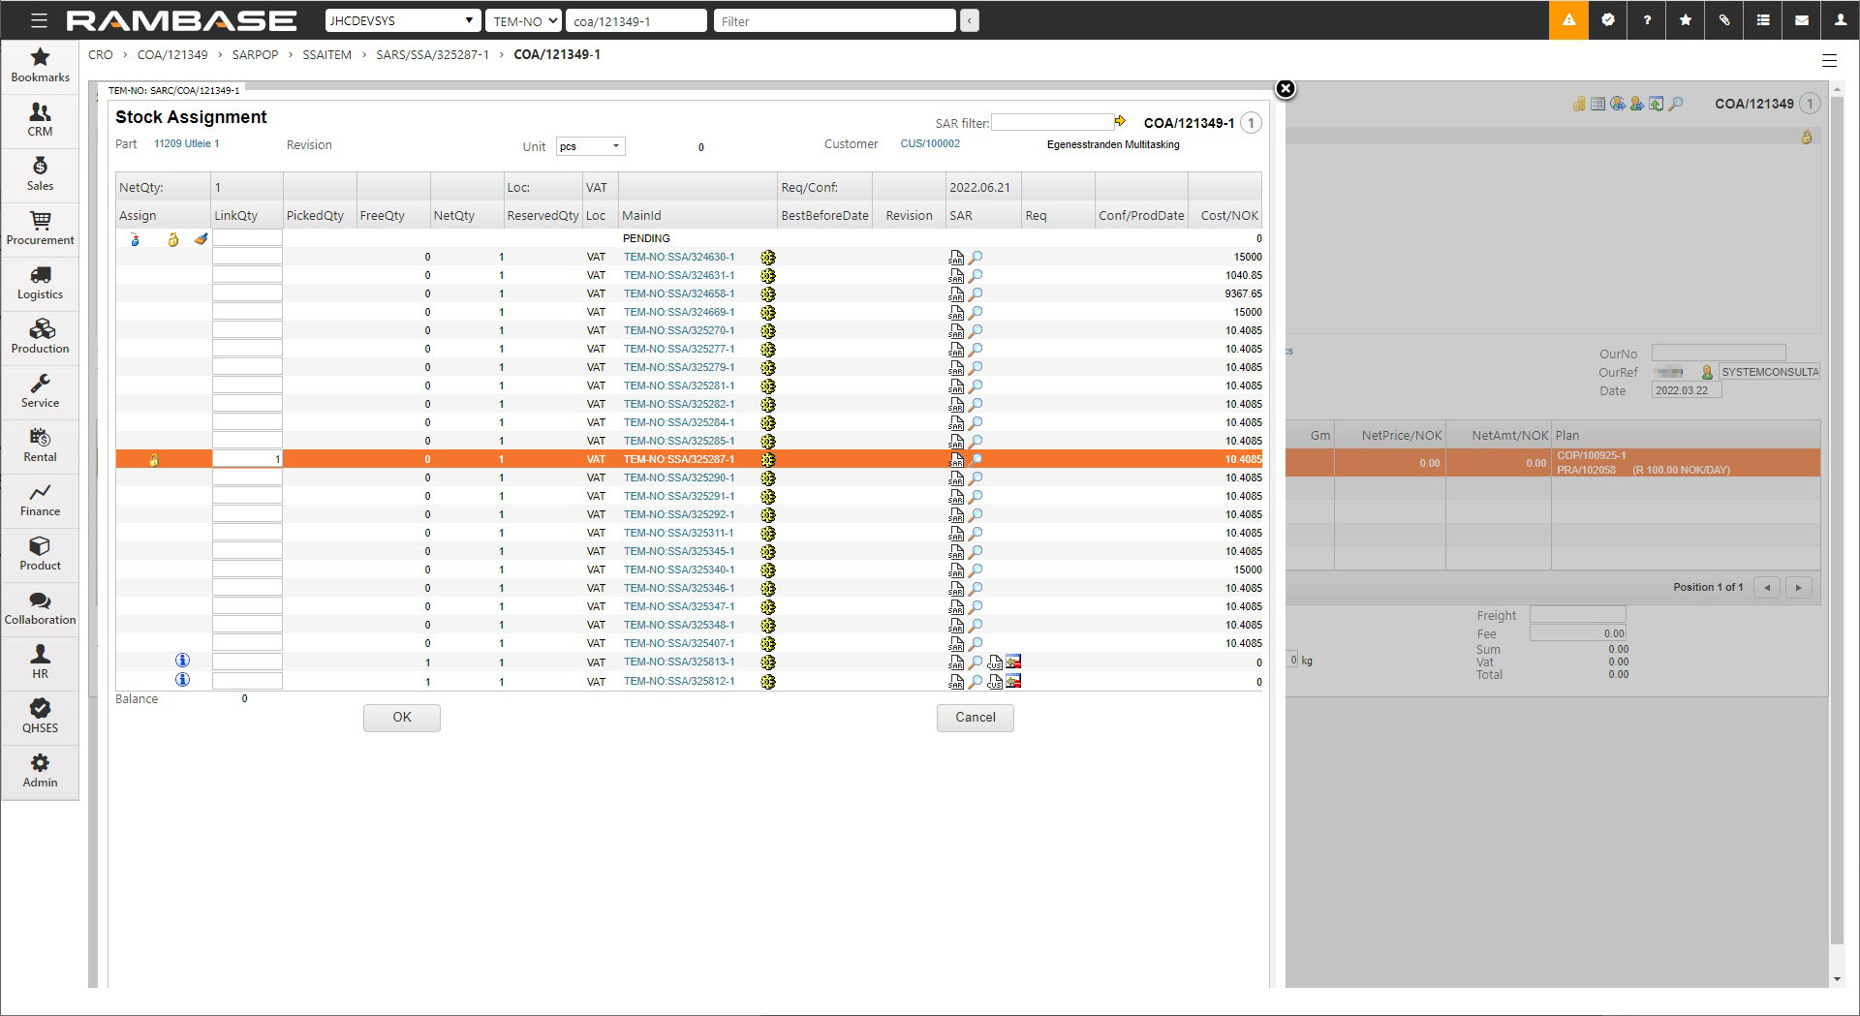The height and width of the screenshot is (1016, 1860).
Task: Open the Unit pcs dropdown
Action: 590,146
